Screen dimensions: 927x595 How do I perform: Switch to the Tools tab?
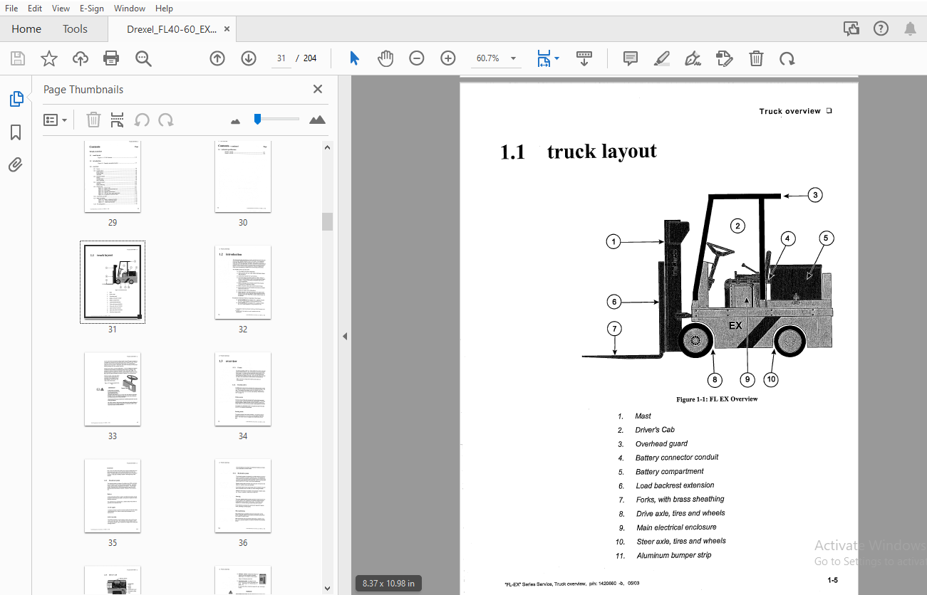(x=75, y=29)
